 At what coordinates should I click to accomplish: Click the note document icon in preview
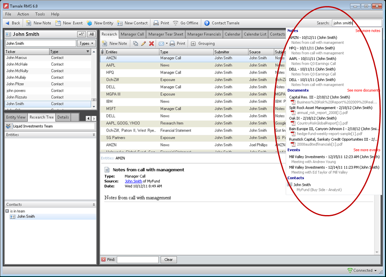(x=107, y=170)
